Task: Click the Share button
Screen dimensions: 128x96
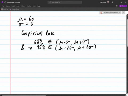Action: [x=122, y=6]
